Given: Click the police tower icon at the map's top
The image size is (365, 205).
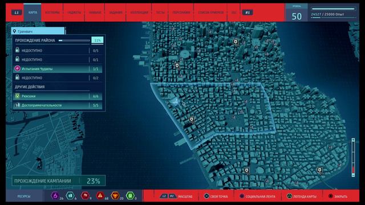Looking at the screenshot, I should pyautogui.click(x=236, y=42).
